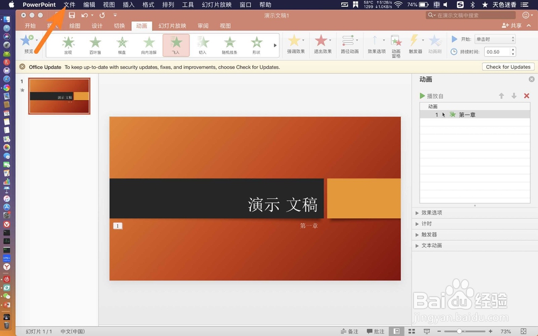
Task: Switch to the 视图 ribbon tab
Action: tap(225, 26)
